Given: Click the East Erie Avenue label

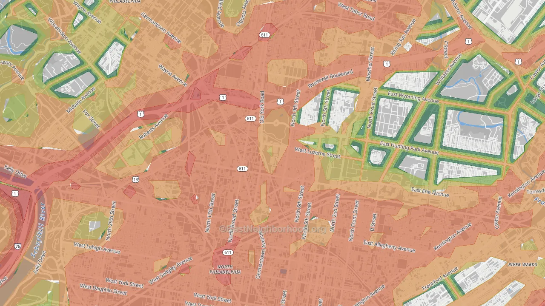Looking at the screenshot, I should pos(430,192).
